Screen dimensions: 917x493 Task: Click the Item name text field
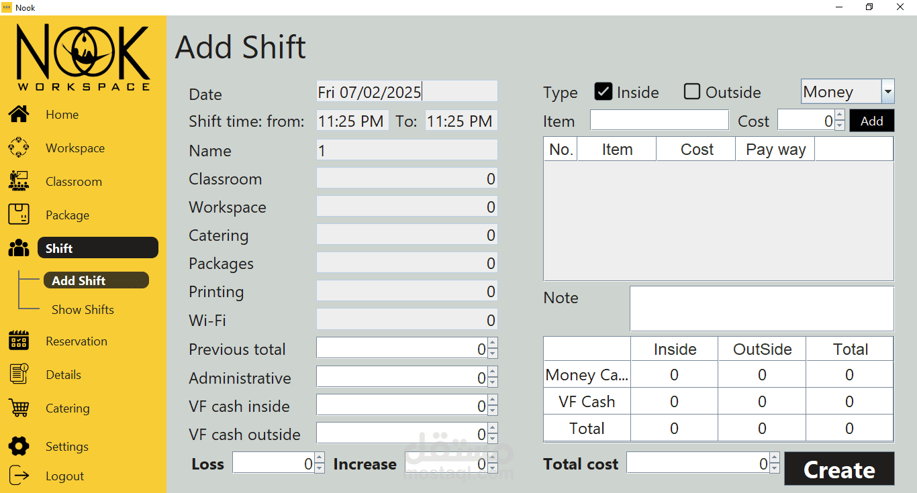pos(659,121)
